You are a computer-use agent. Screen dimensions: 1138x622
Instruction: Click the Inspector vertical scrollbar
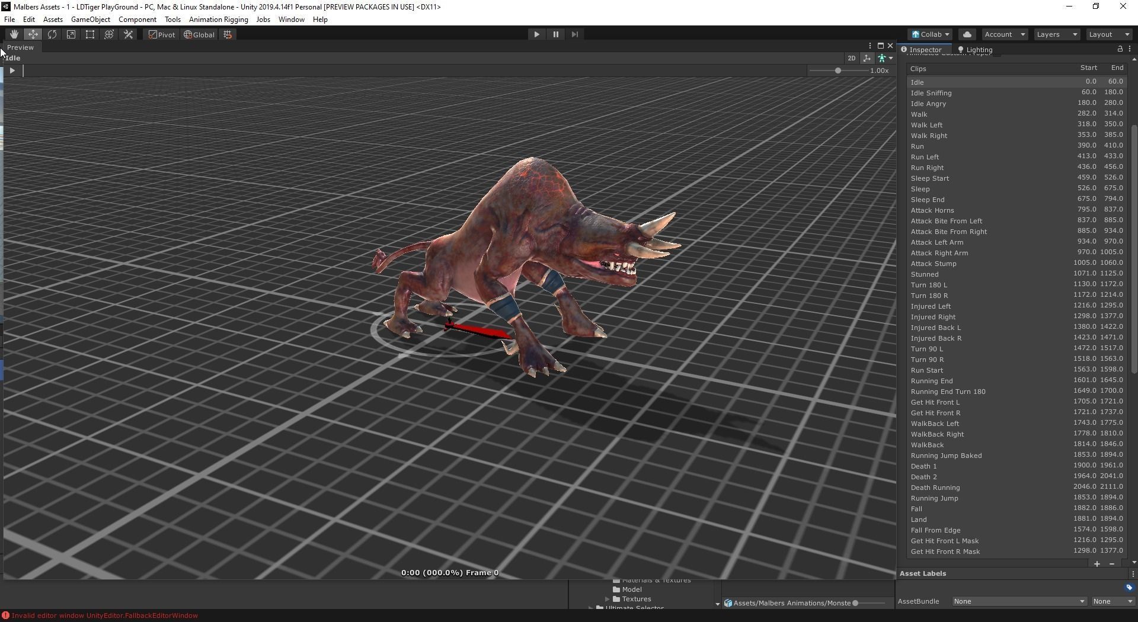pyautogui.click(x=1134, y=249)
